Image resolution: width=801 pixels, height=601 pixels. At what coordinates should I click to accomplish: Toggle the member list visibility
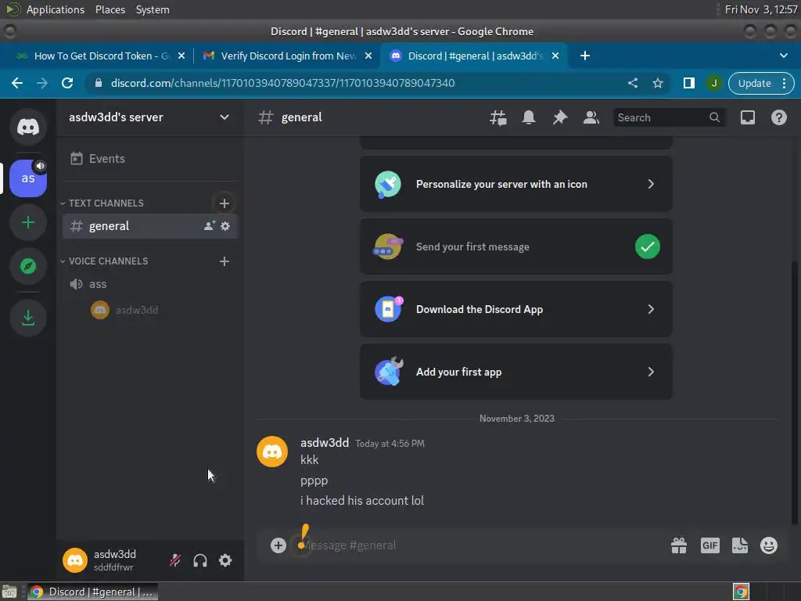pos(591,117)
